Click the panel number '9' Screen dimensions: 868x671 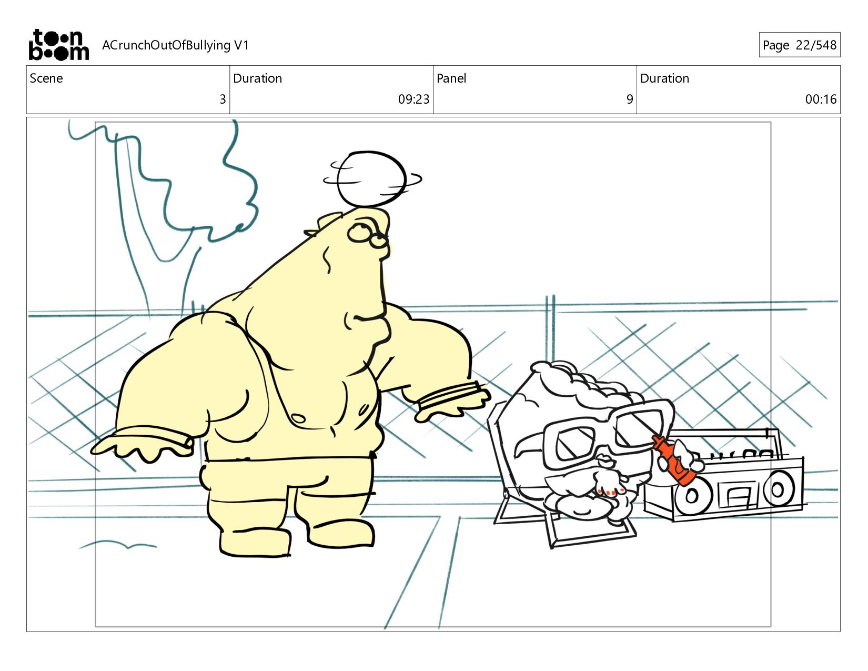pos(630,99)
